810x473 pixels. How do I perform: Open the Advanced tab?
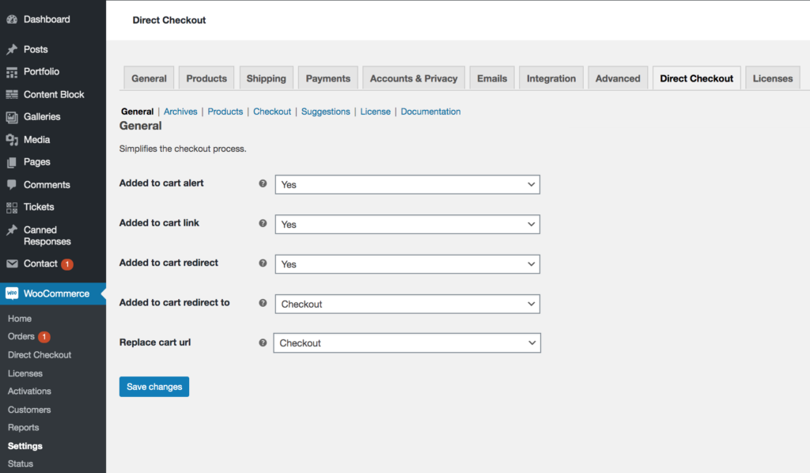618,78
